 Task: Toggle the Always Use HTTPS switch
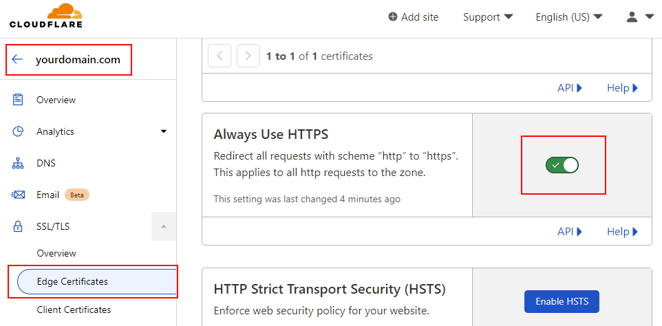coord(562,165)
